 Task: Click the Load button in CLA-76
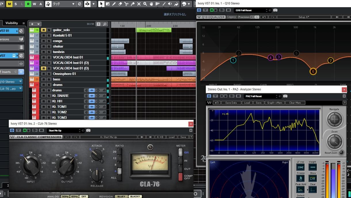point(171,137)
